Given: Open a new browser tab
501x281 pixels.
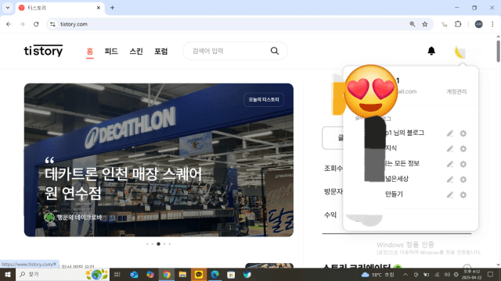Looking at the screenshot, I should pos(112,8).
